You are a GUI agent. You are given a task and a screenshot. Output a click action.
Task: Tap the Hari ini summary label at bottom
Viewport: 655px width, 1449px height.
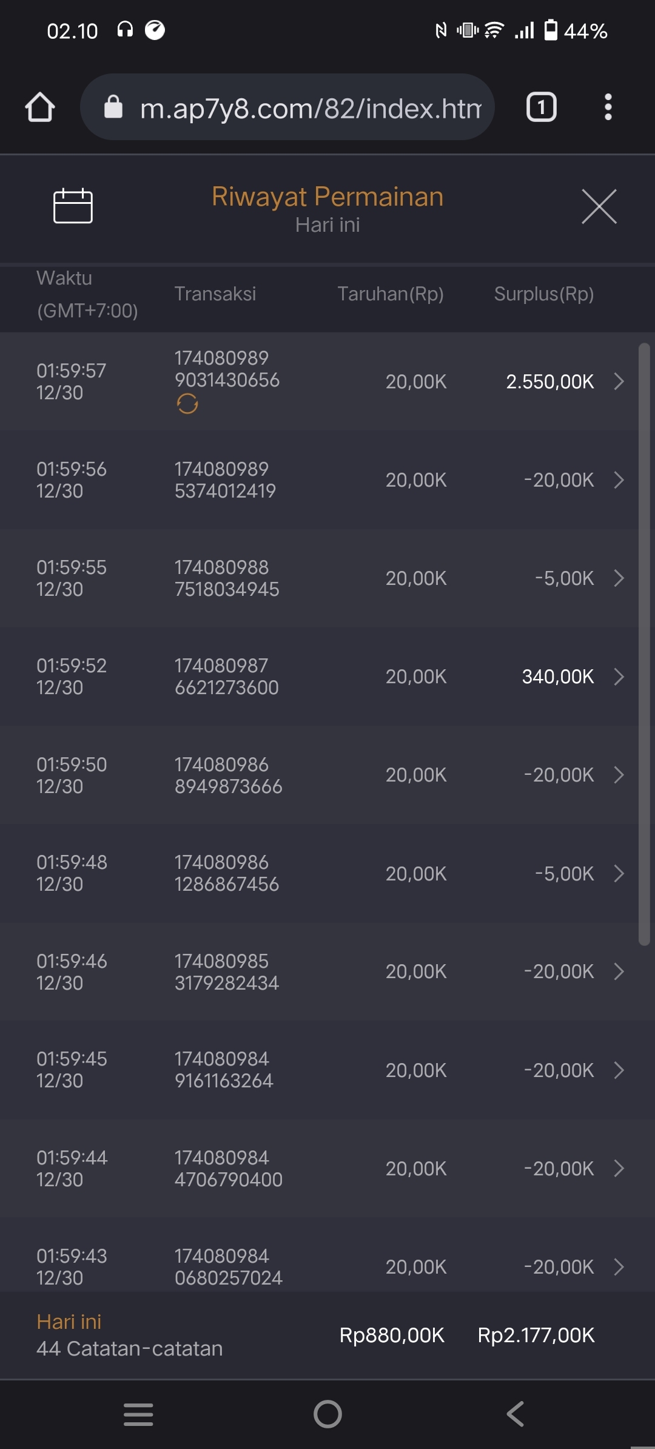point(69,1322)
